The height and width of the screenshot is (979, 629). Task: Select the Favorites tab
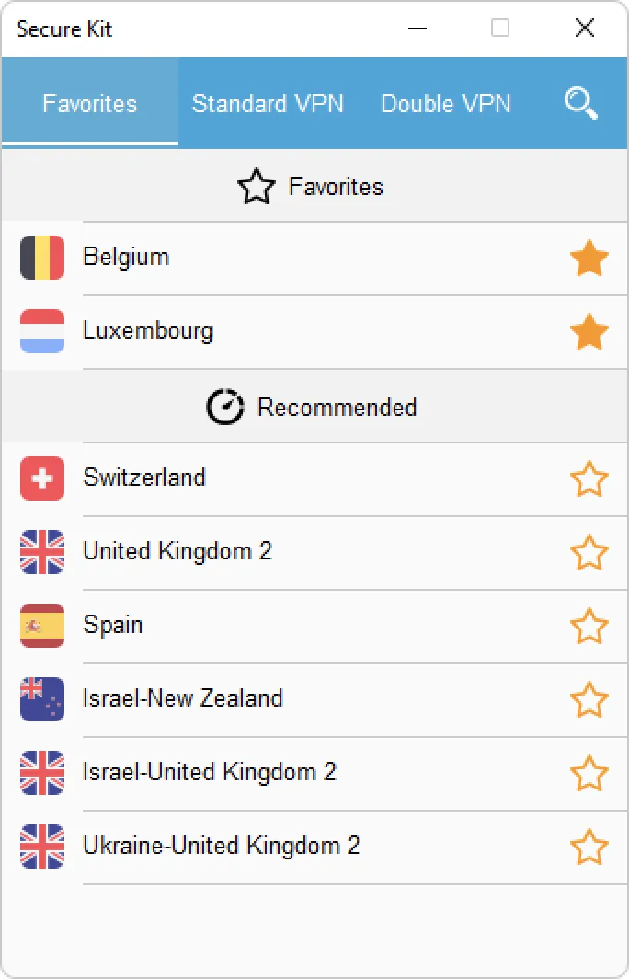(x=89, y=103)
